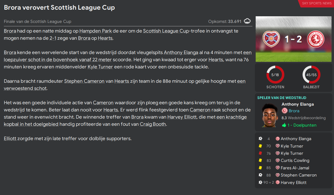
Task: Click the rainy weather cloud icon
Action: pos(247,21)
